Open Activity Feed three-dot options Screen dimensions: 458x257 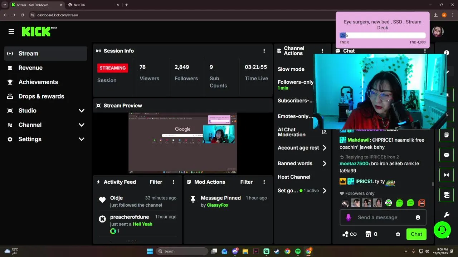pyautogui.click(x=174, y=182)
